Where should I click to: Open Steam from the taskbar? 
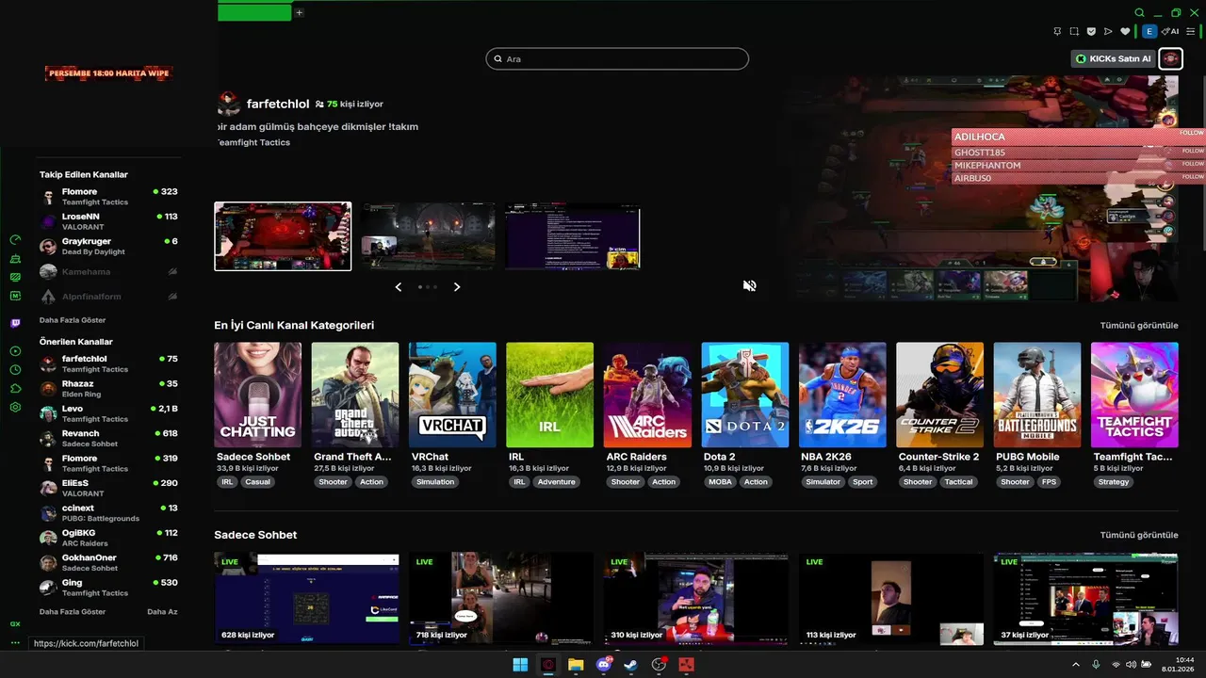click(x=631, y=665)
